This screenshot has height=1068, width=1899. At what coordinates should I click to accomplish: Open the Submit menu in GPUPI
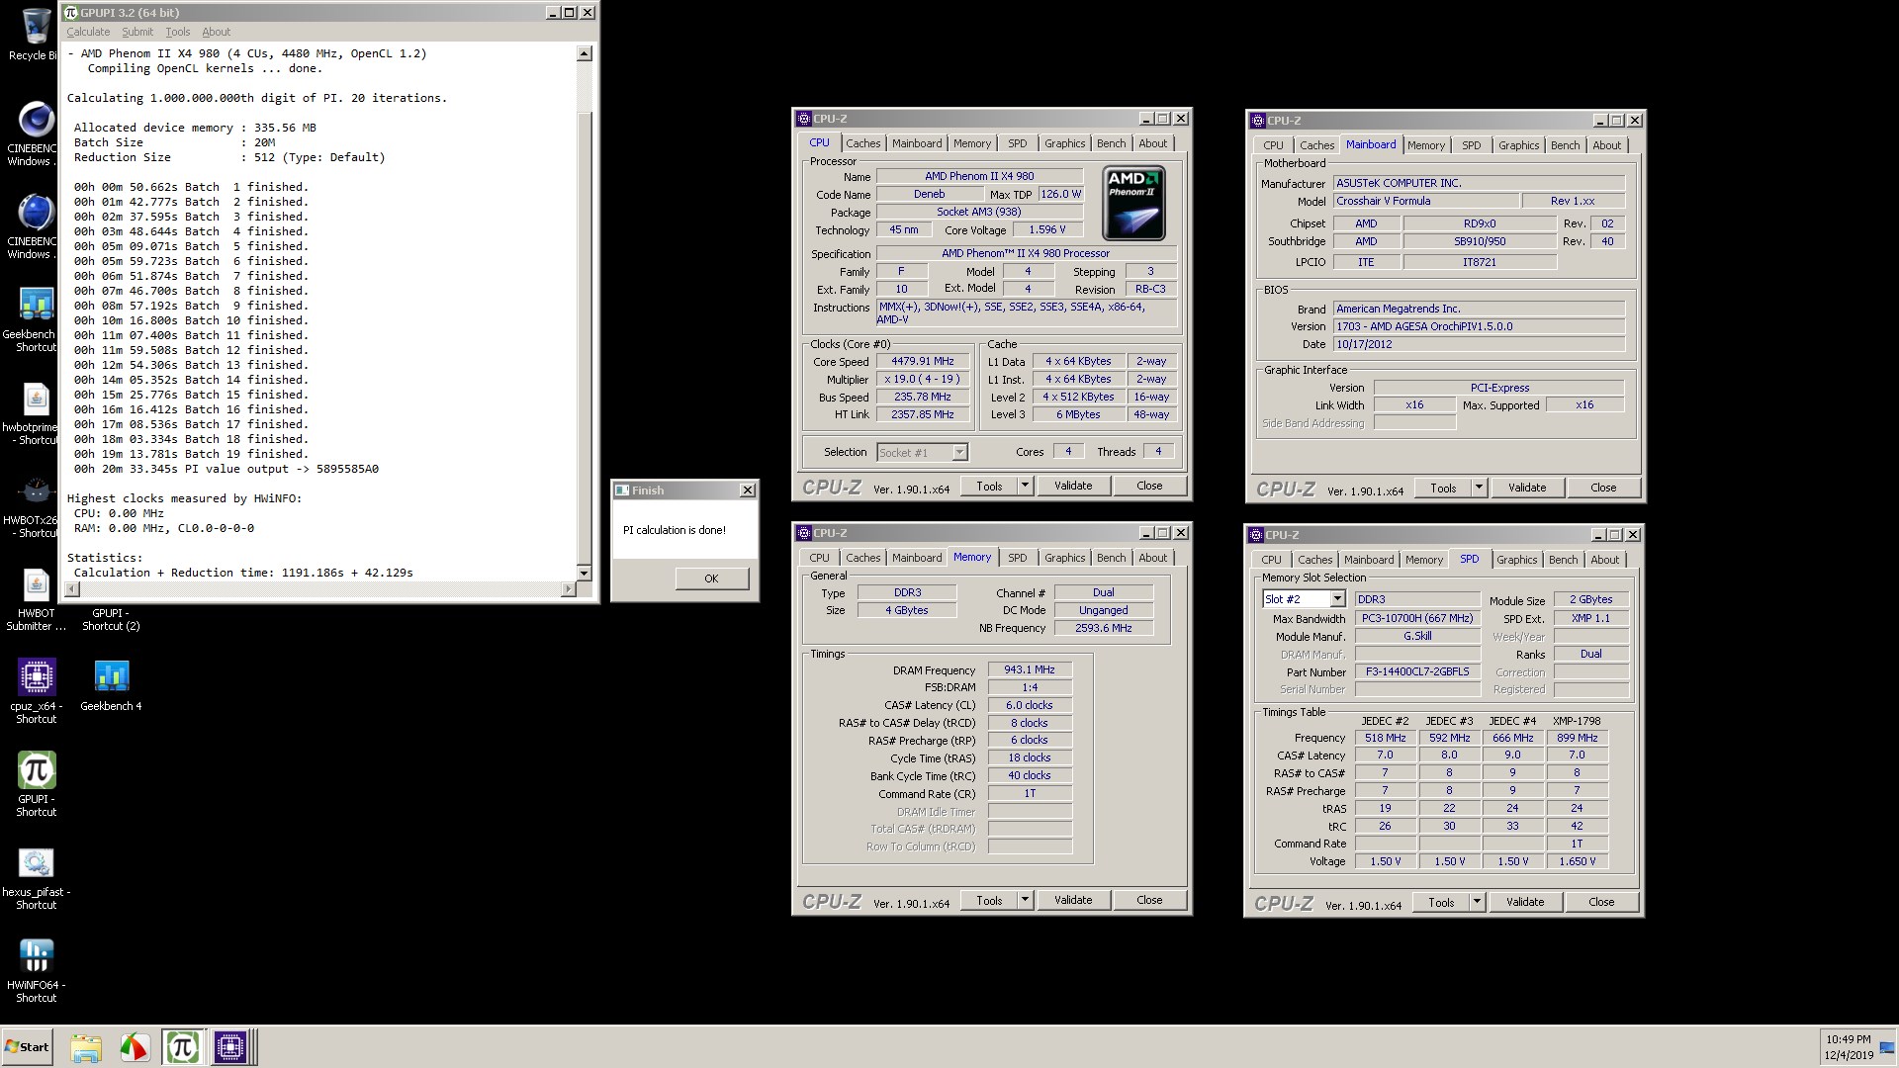[x=137, y=32]
